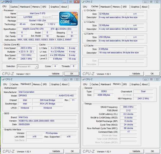The image size is (161, 154).
Task: Click the memory type value 'DDR3'
Action: pyautogui.click(x=104, y=91)
